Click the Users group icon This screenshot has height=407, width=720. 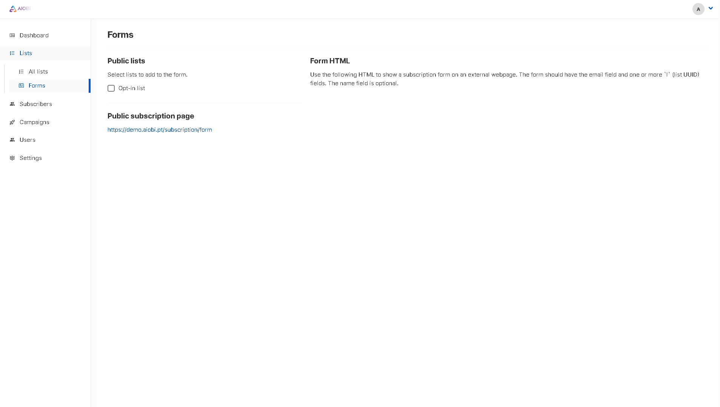tap(12, 140)
